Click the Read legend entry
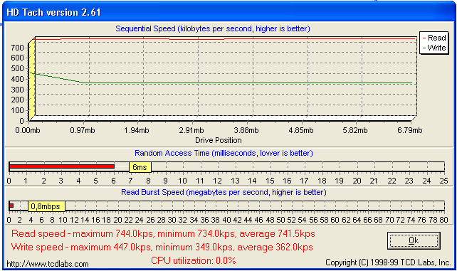Viewport: 457px width, 271px height. coord(434,38)
